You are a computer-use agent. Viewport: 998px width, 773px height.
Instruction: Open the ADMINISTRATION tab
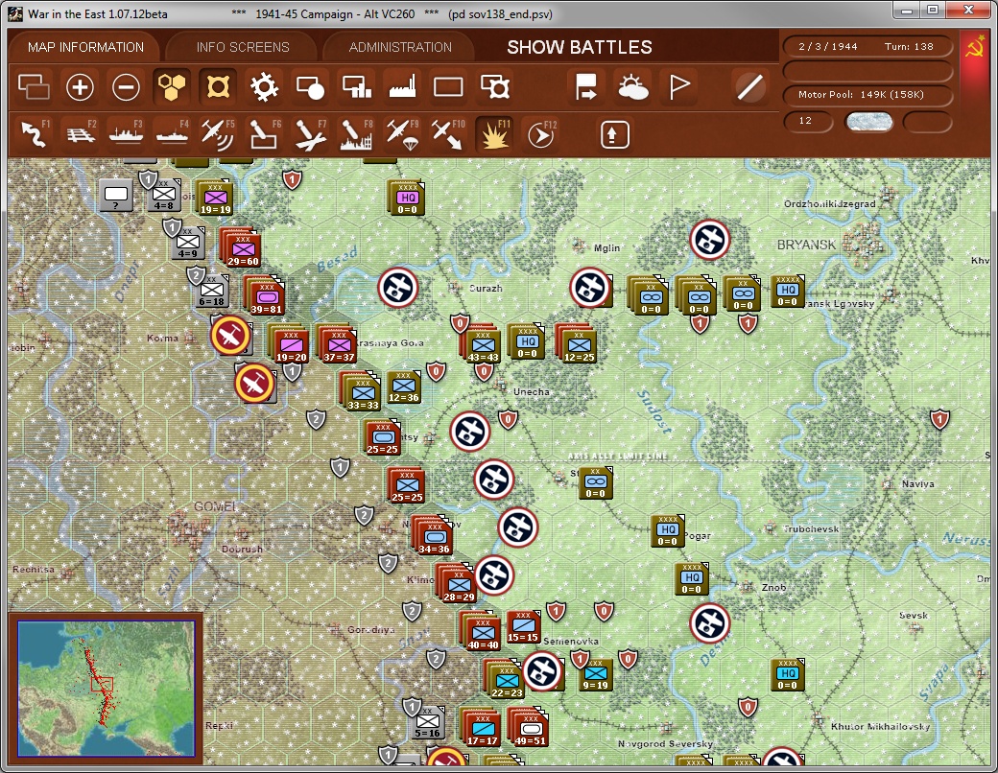tap(400, 47)
